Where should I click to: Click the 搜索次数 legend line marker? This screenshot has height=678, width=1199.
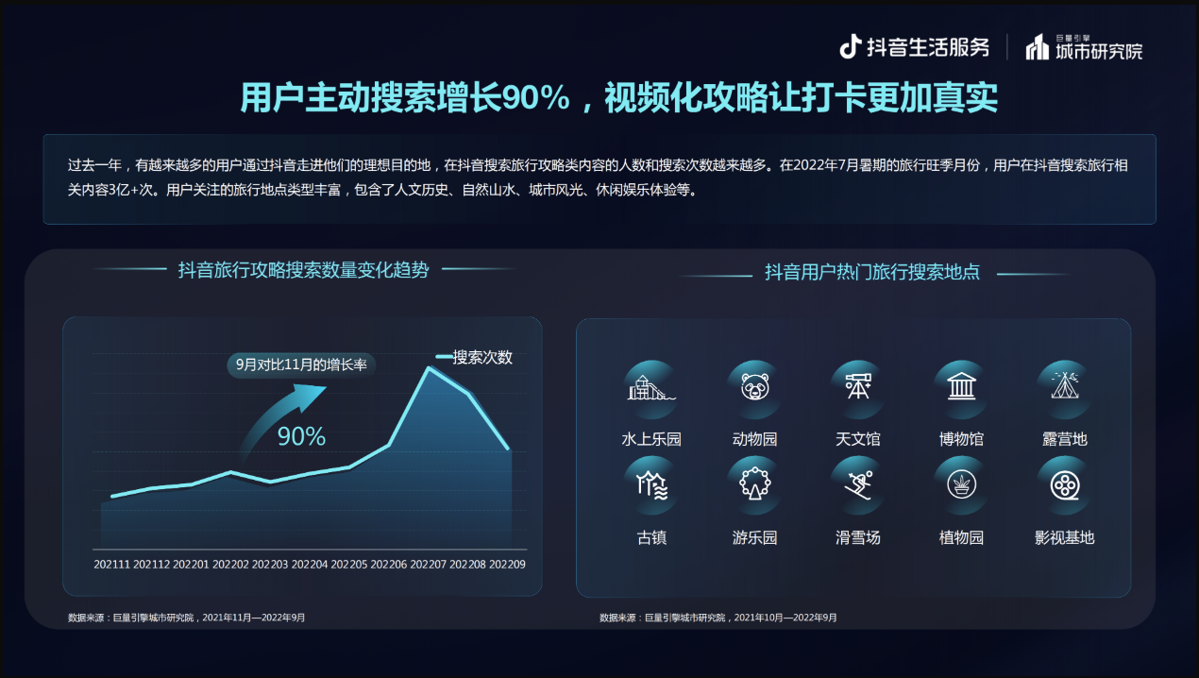point(444,357)
